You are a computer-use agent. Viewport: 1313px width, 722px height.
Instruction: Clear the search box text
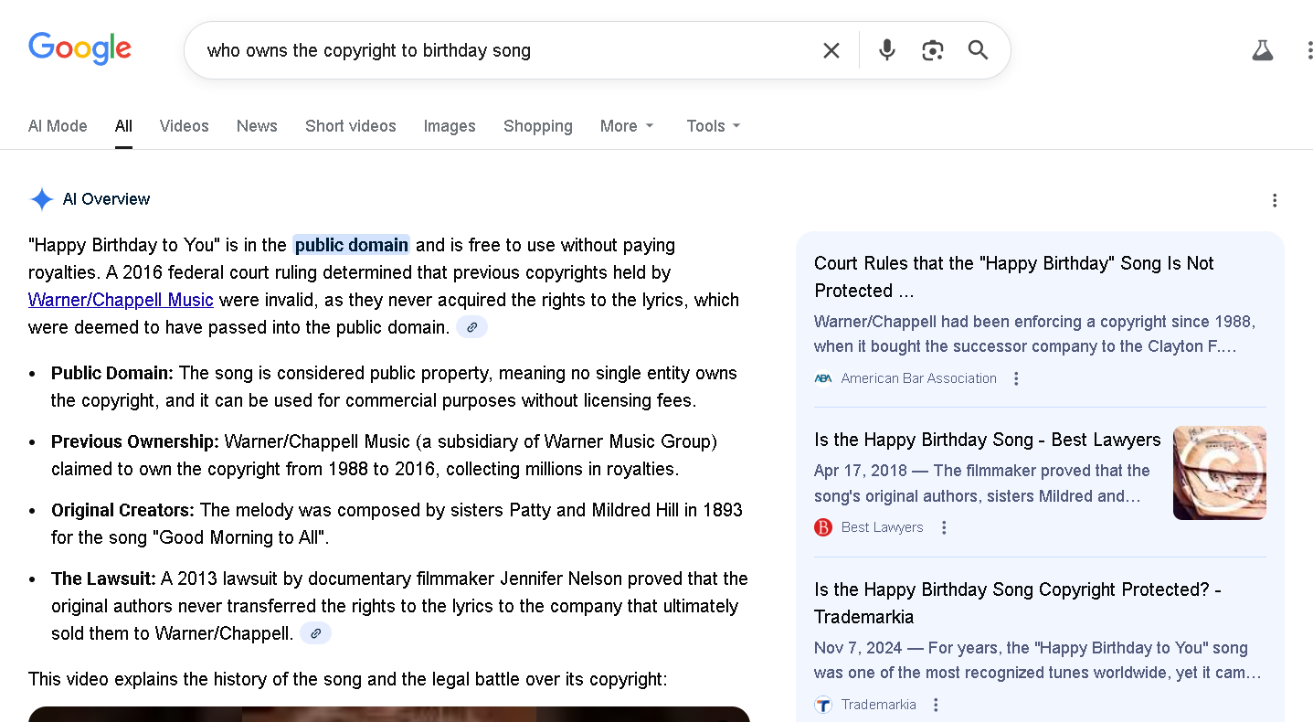coord(831,50)
